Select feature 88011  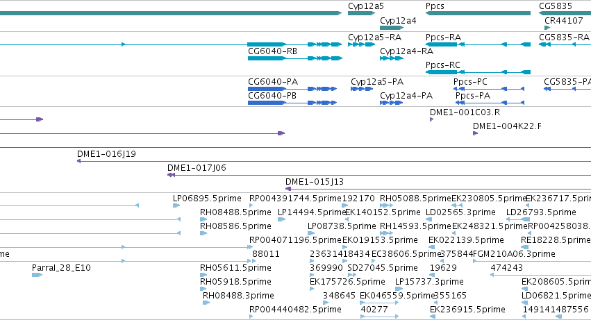266,255
